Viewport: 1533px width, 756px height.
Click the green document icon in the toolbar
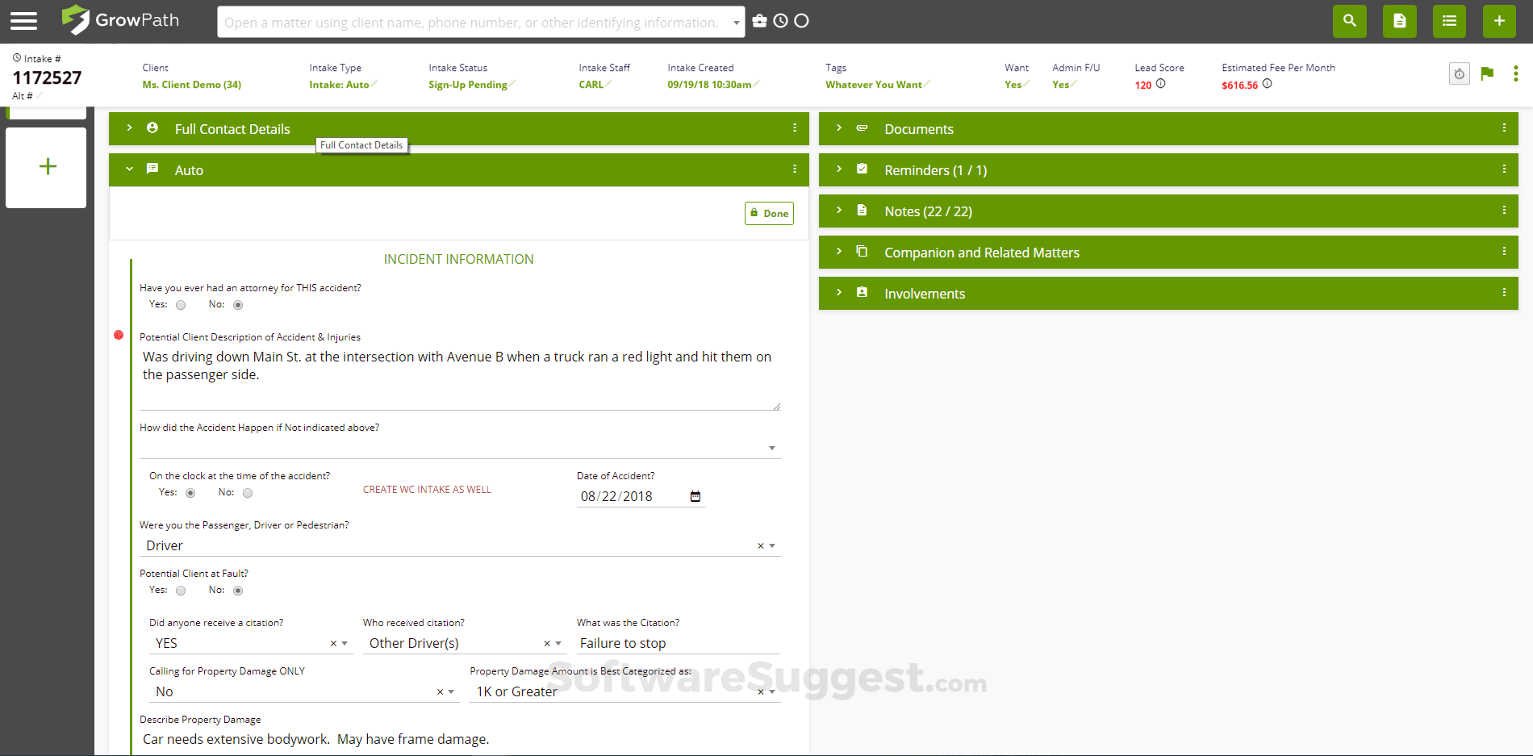(x=1399, y=21)
